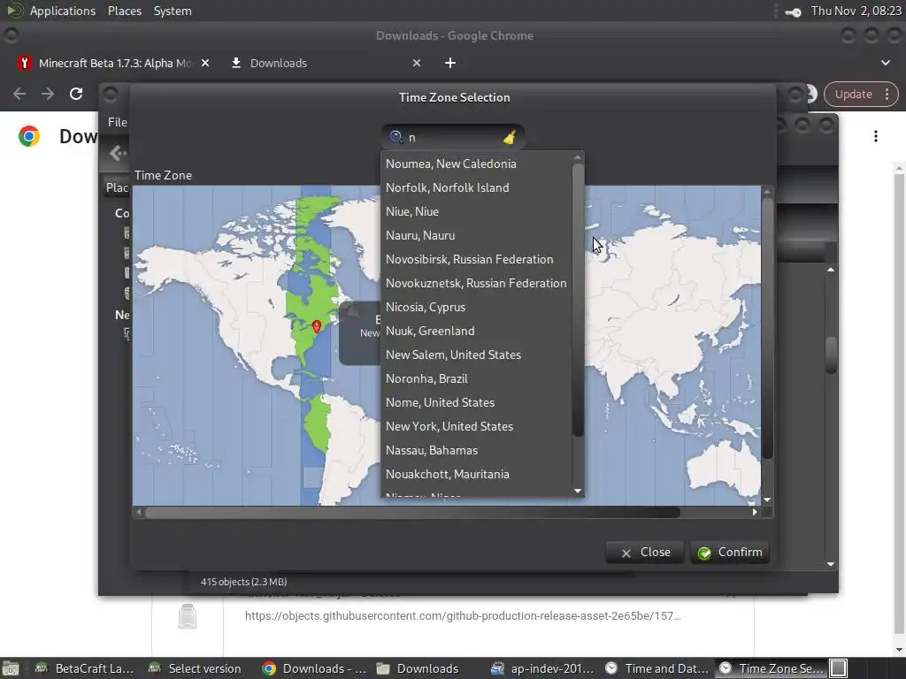Viewport: 906px width, 679px height.
Task: Close the Downloads Chrome tab
Action: point(417,63)
